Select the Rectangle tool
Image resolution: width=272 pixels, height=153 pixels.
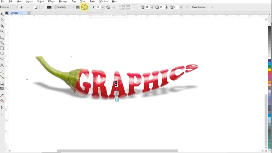[x=2, y=48]
